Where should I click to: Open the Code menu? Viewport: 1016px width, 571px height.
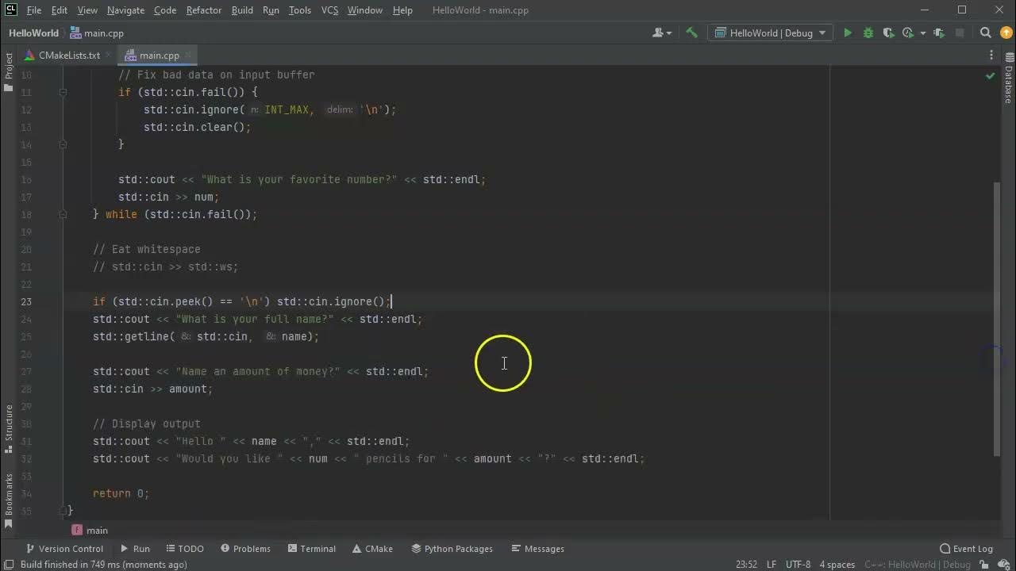click(x=165, y=10)
